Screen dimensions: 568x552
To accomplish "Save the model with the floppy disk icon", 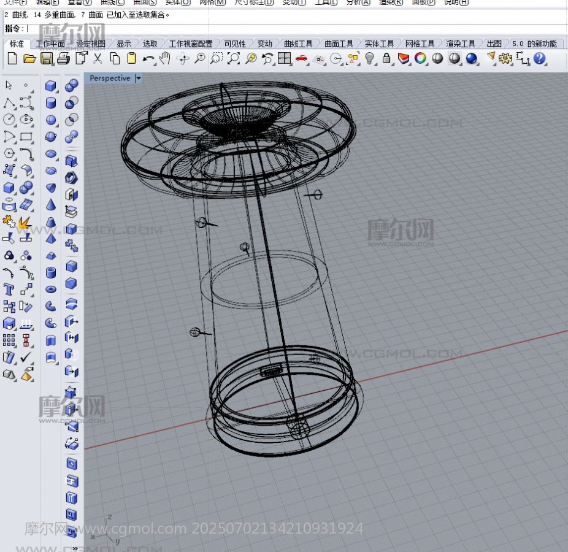I will (x=47, y=58).
